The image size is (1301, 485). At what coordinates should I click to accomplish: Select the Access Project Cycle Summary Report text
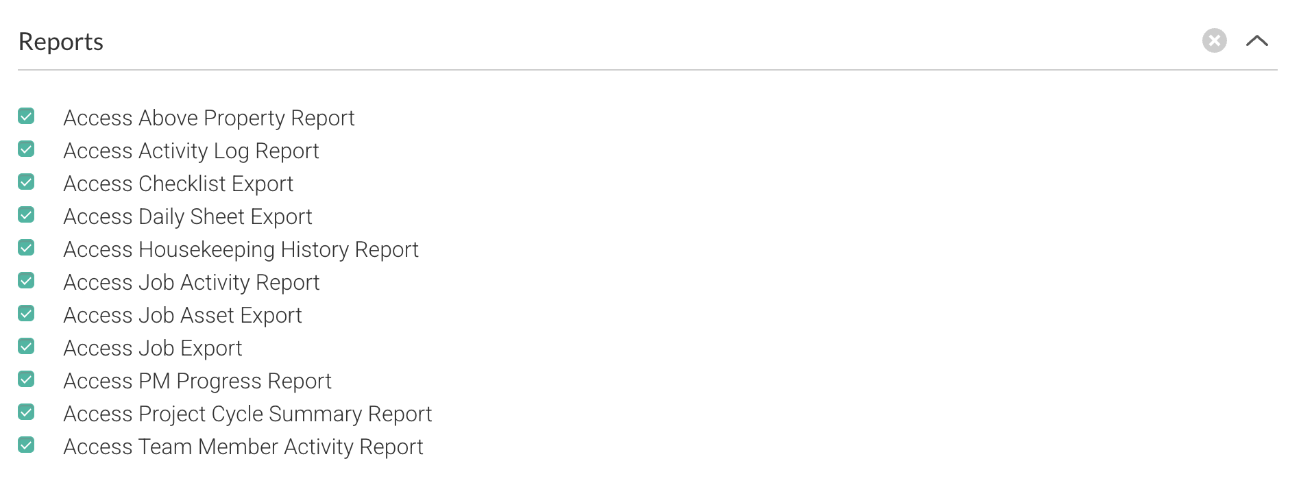(247, 414)
